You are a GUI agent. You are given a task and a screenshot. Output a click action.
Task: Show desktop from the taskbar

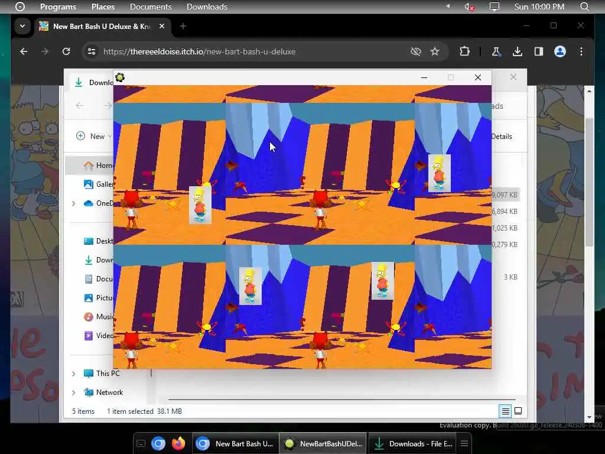point(141,443)
